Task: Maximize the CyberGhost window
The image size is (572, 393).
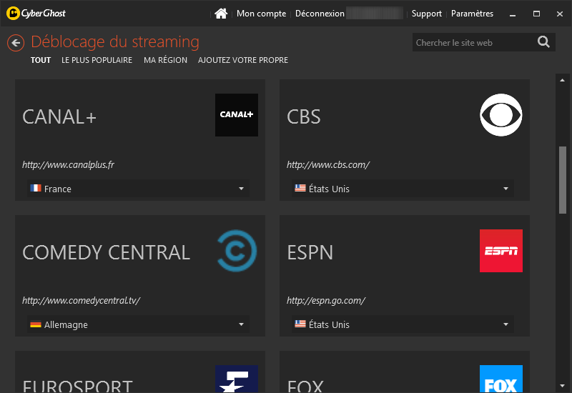Action: tap(536, 14)
